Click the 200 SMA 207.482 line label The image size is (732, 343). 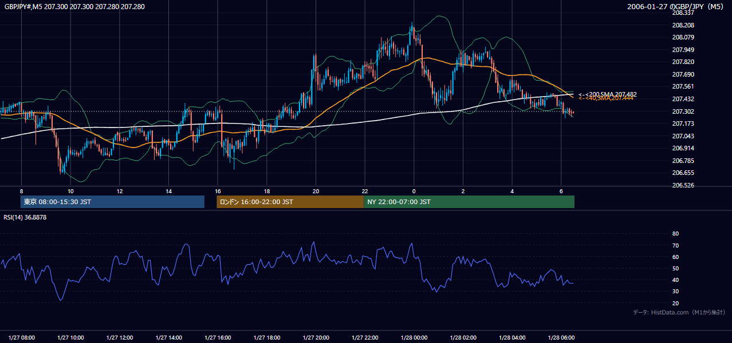pyautogui.click(x=608, y=94)
